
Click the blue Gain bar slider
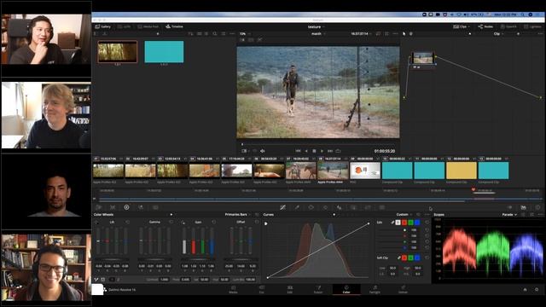212,240
